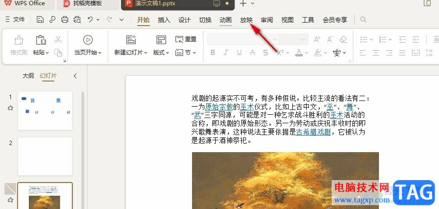Screen dimensions: 439x209
Task: Click the New Slide icon
Action: 131,40
